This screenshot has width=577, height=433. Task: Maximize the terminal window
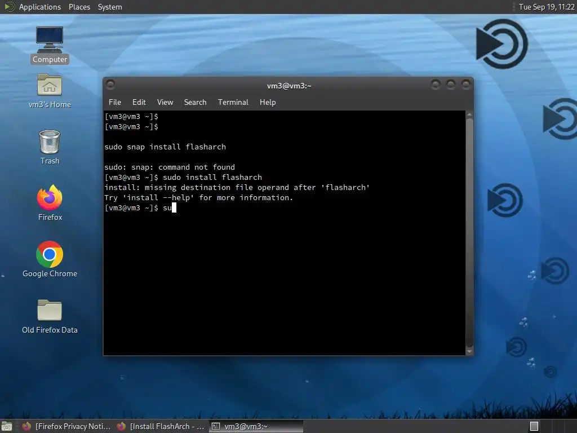tap(451, 85)
